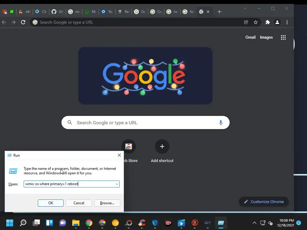Switch to the Xbox 'Mi' tab
307x230 pixels.
90,12
